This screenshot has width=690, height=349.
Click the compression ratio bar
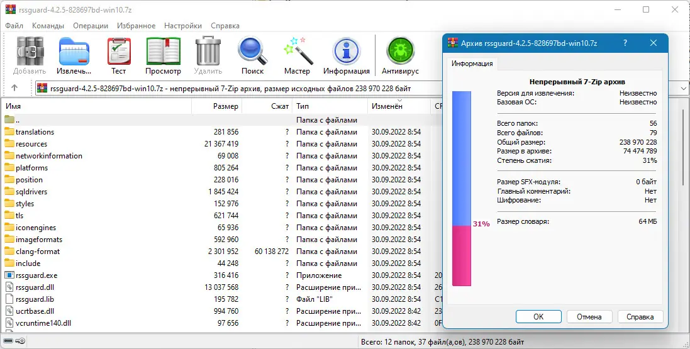(462, 189)
